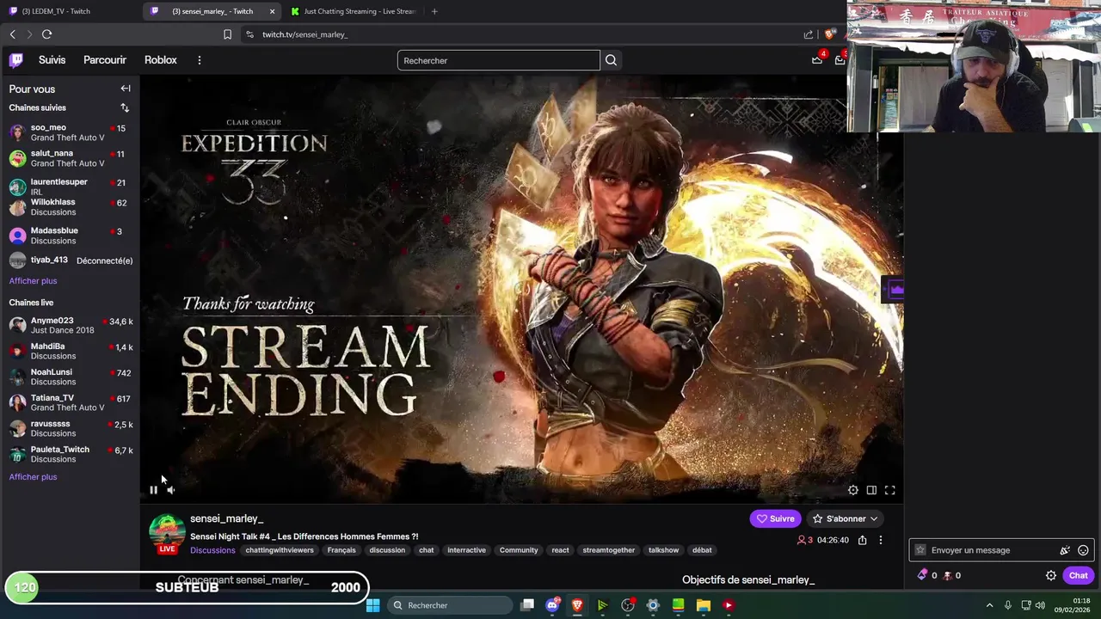Open Anyme023 Just Dance 2018 channel
Viewport: 1101px width, 619px height.
pos(70,325)
